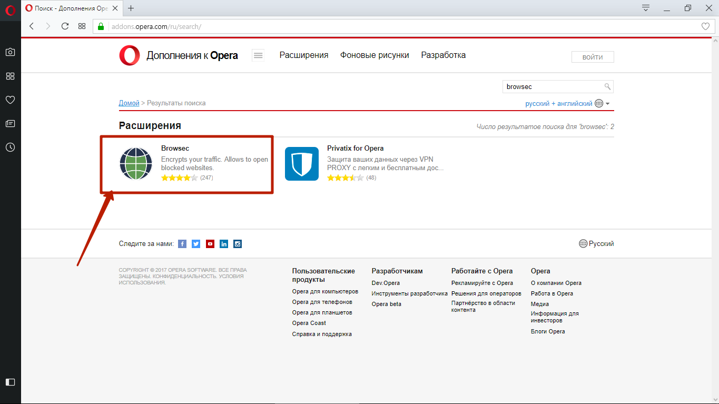Screen dimensions: 719x404
Task: Toggle the sidebar panel icon at bottom
Action: [x=10, y=382]
